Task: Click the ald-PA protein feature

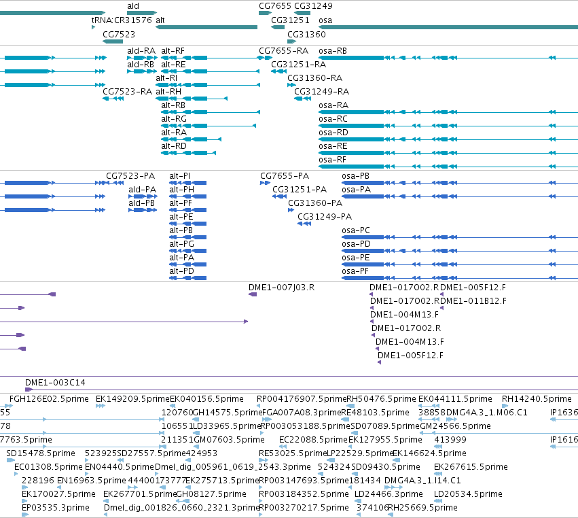Action: click(143, 196)
